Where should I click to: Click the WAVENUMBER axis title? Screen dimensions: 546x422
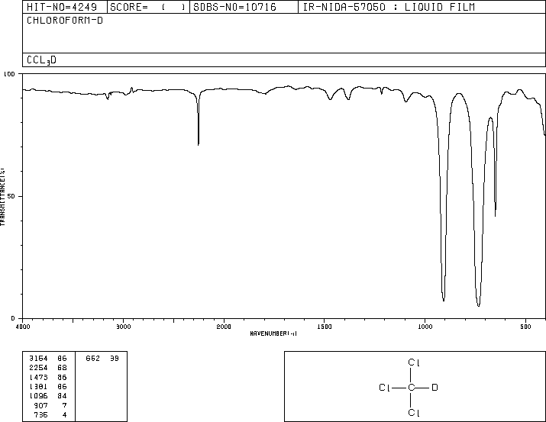coord(273,333)
